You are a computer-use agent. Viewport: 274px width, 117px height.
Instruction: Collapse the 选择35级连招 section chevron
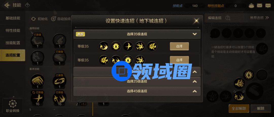point(195,34)
